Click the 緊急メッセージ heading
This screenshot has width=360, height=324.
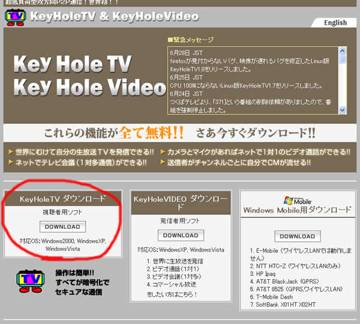tap(191, 40)
